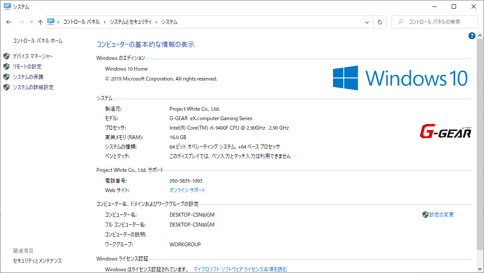Refresh the page with the refresh button
The image size is (484, 273).
379,22
